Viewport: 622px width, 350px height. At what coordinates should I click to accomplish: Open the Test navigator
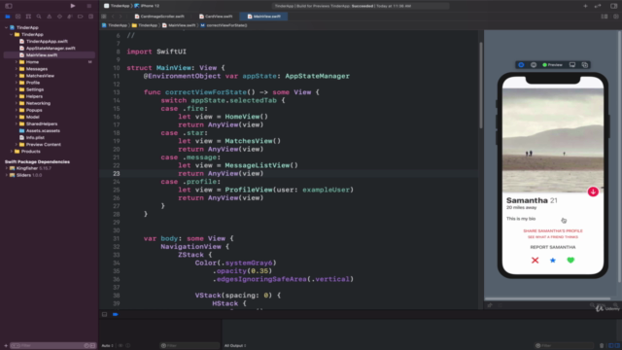[x=59, y=17]
